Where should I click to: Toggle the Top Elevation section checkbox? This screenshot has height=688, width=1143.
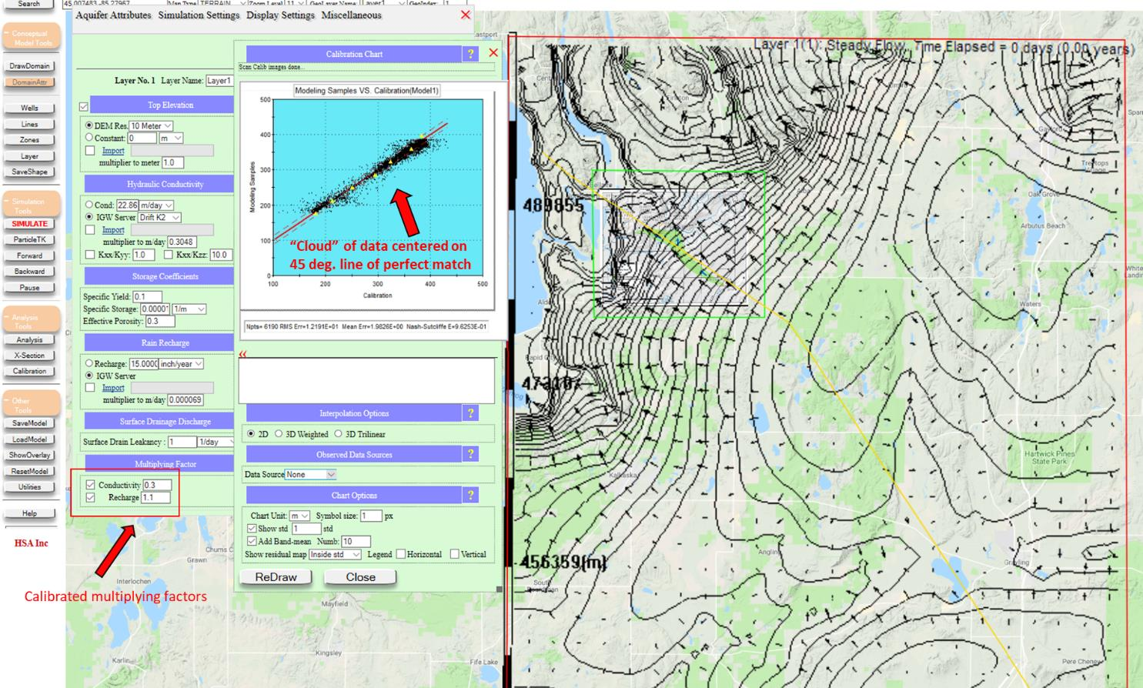click(x=84, y=106)
